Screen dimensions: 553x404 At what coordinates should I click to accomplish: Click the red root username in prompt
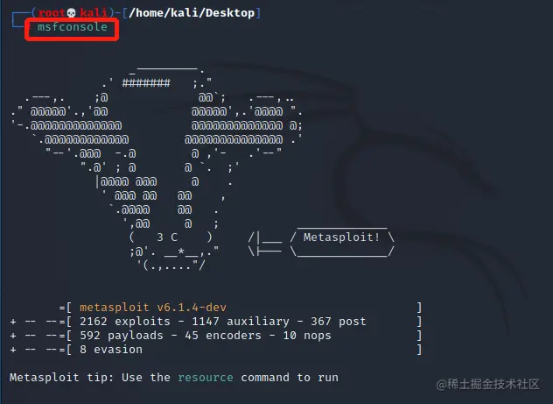click(x=52, y=13)
